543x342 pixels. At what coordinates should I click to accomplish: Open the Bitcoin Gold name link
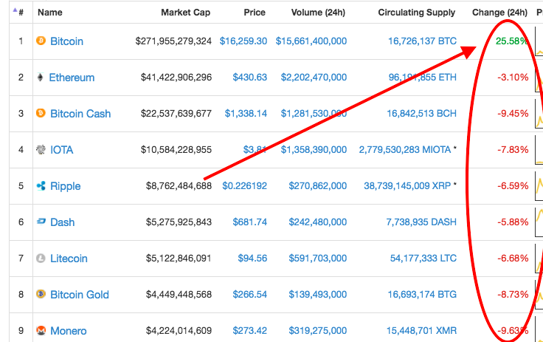tap(79, 295)
